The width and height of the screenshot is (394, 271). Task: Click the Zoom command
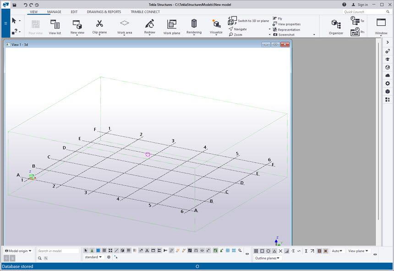tap(235, 35)
